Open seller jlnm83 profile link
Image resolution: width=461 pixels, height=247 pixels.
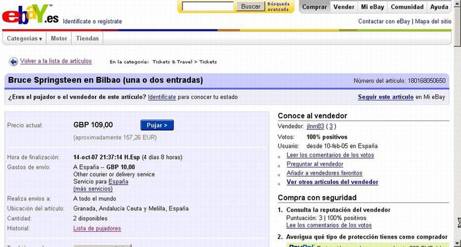[x=315, y=126]
